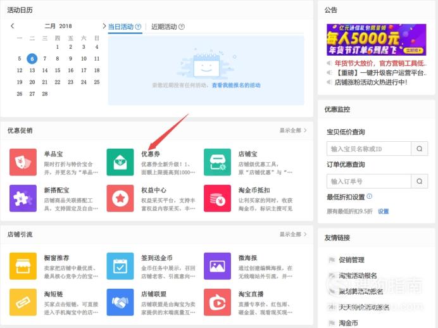Open 天天特价活动报名 friendly link
The height and width of the screenshot is (328, 438).
pyautogui.click(x=364, y=308)
